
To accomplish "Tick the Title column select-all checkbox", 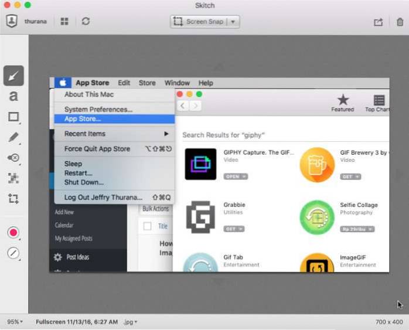I will [x=148, y=226].
